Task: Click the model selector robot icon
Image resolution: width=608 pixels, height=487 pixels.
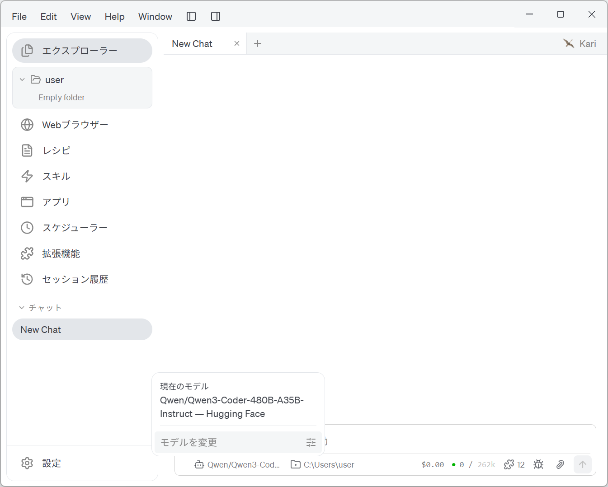Action: point(199,464)
